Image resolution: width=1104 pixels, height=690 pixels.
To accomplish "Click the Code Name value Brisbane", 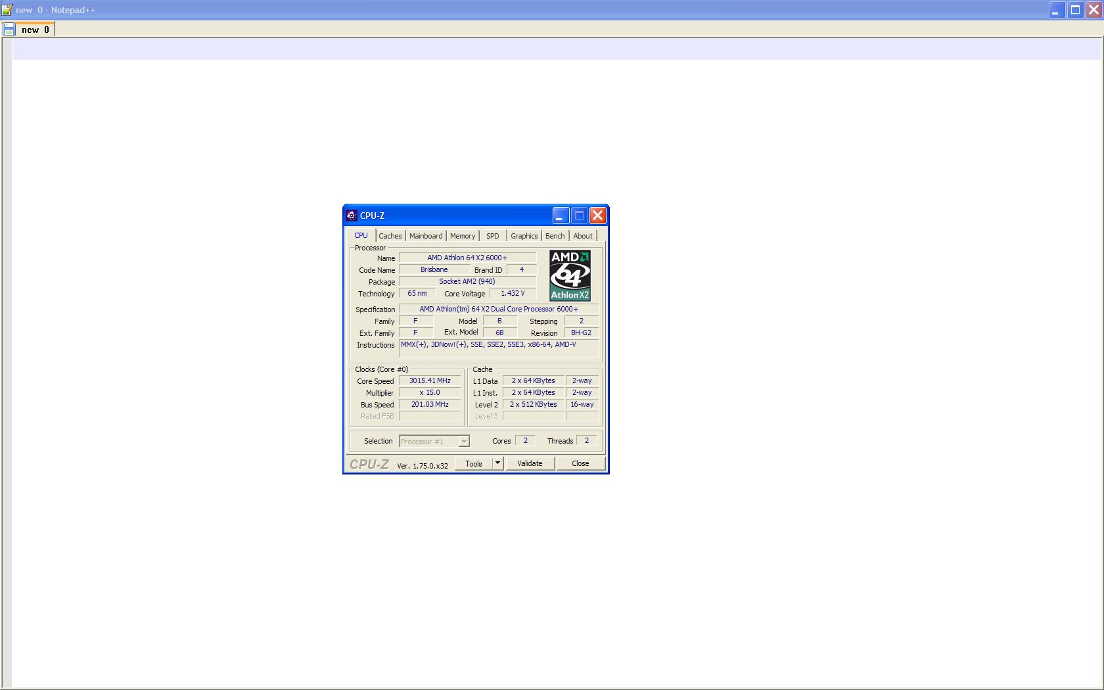I will point(434,269).
